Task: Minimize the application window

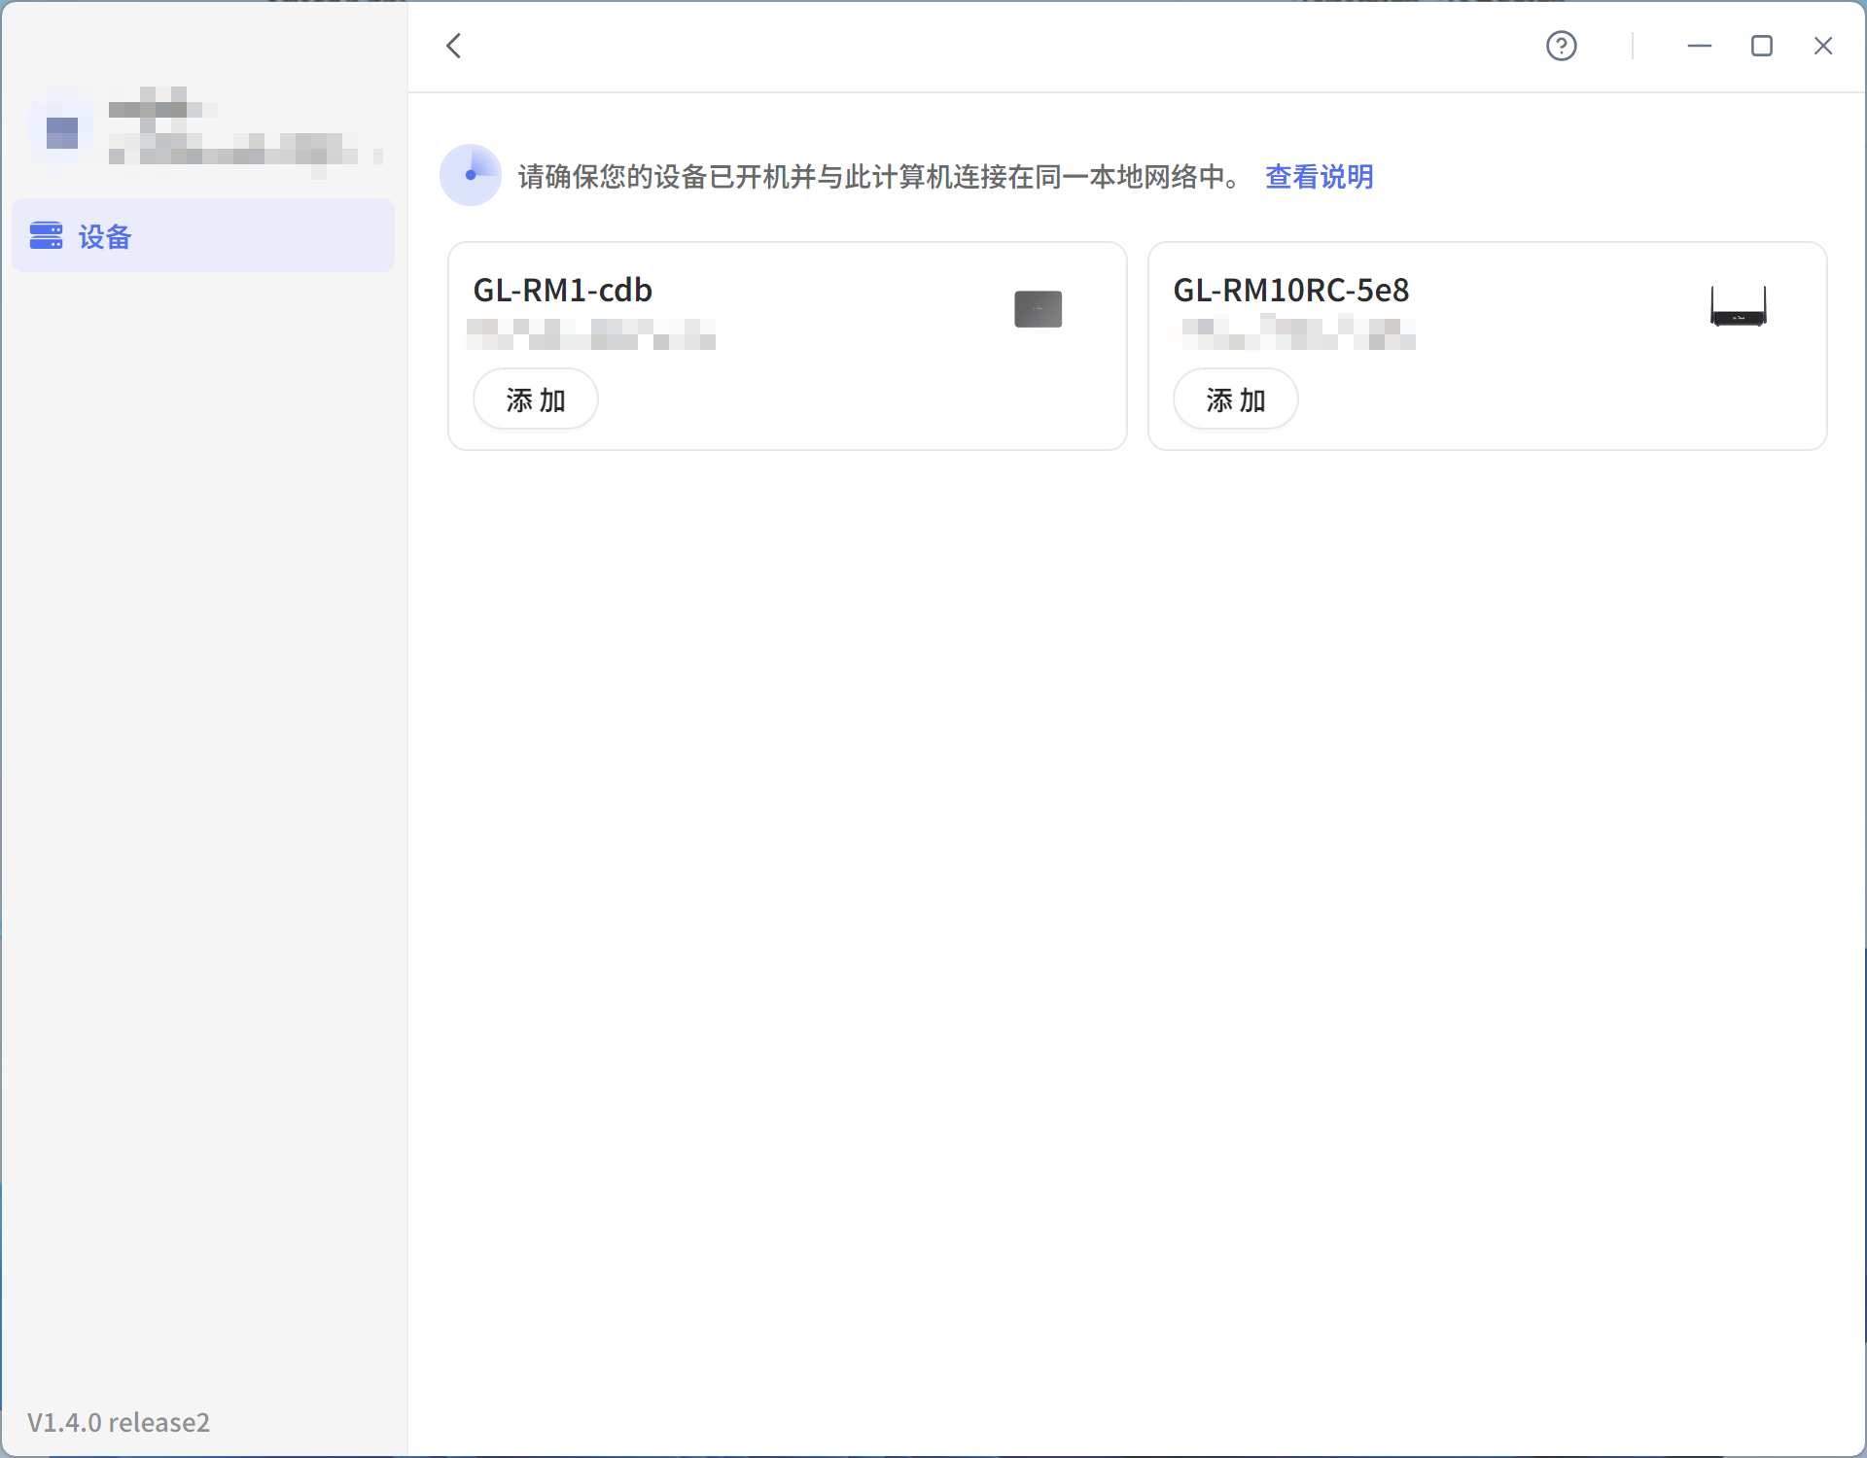Action: pyautogui.click(x=1699, y=46)
